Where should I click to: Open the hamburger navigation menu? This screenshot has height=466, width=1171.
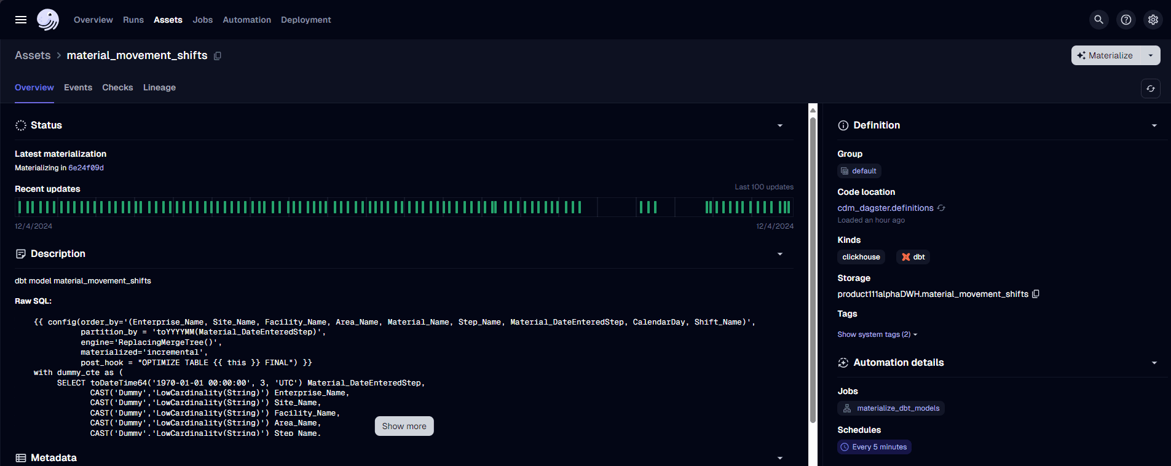pyautogui.click(x=21, y=20)
